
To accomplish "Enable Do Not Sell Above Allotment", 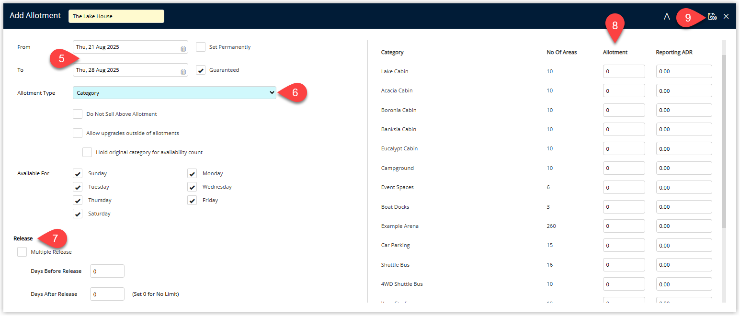I will [x=78, y=114].
